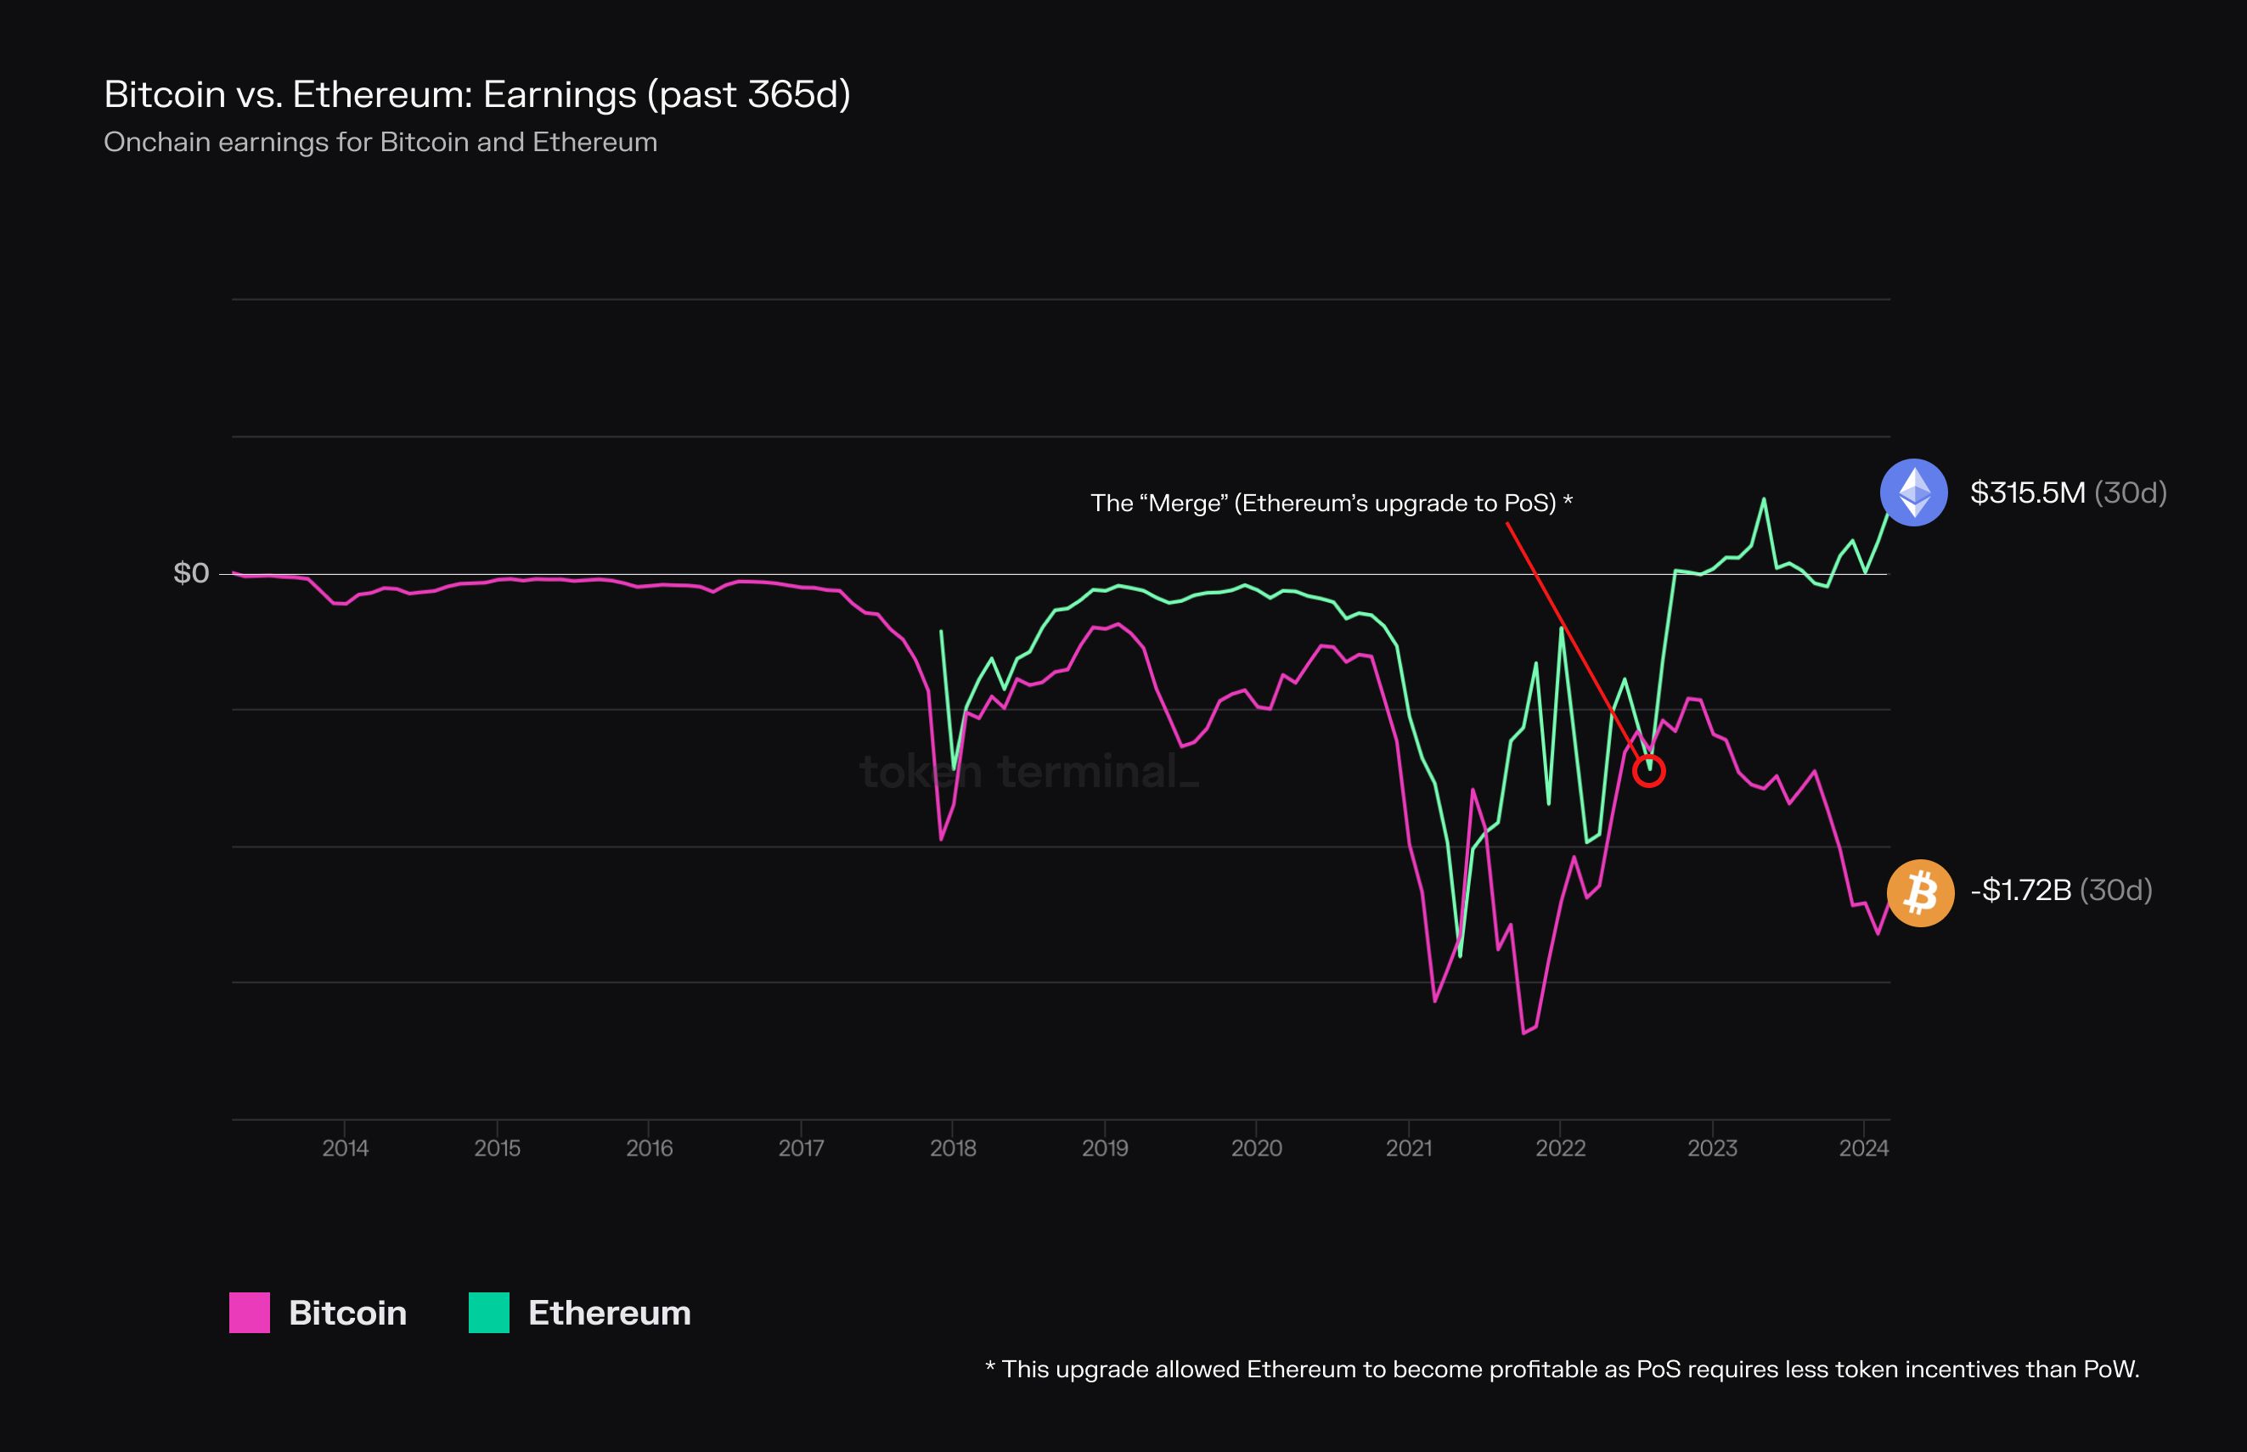Click the $0 axis label
2247x1452 pixels.
tap(191, 572)
